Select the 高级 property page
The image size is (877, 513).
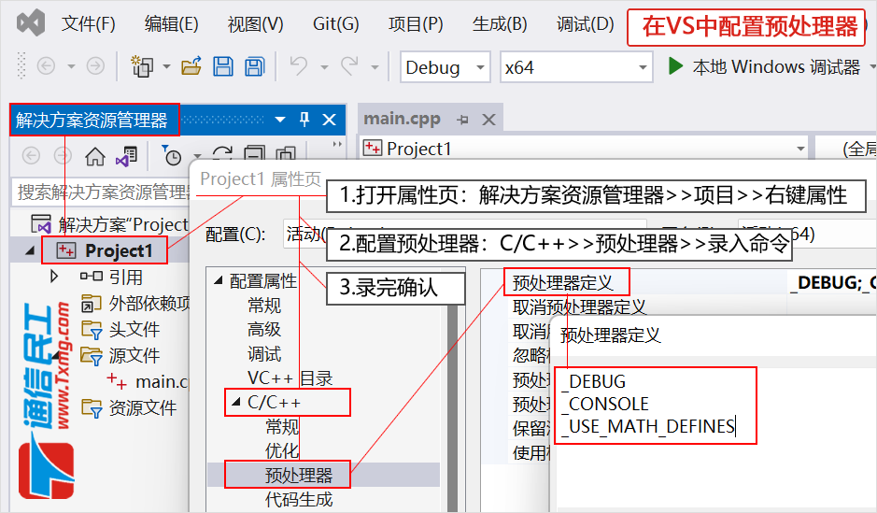click(264, 330)
